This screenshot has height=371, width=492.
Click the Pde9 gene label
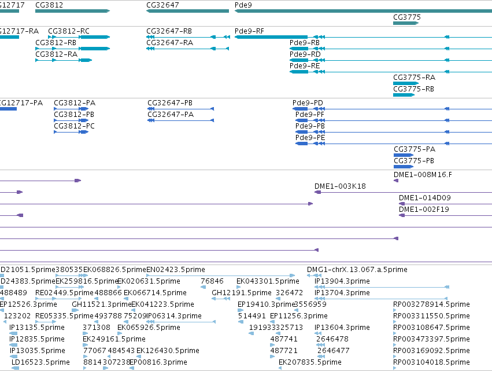point(243,5)
